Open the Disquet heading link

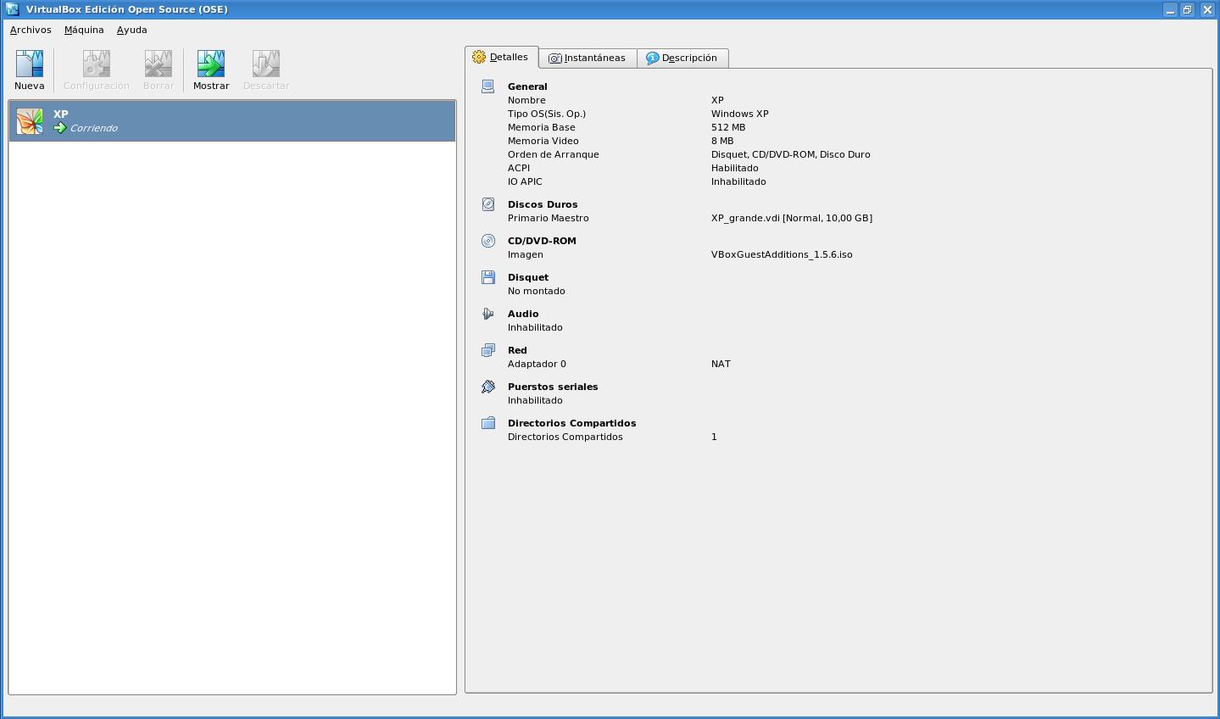(528, 277)
